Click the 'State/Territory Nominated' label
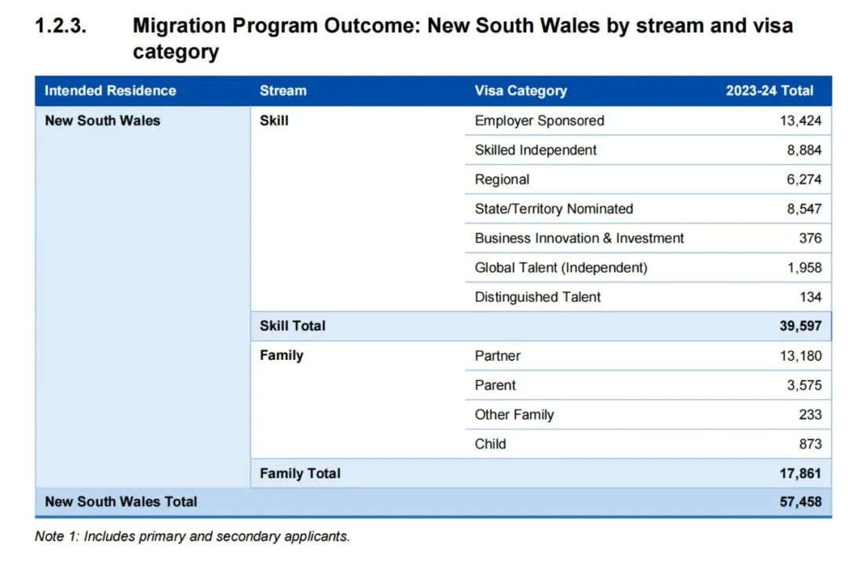 (x=554, y=209)
